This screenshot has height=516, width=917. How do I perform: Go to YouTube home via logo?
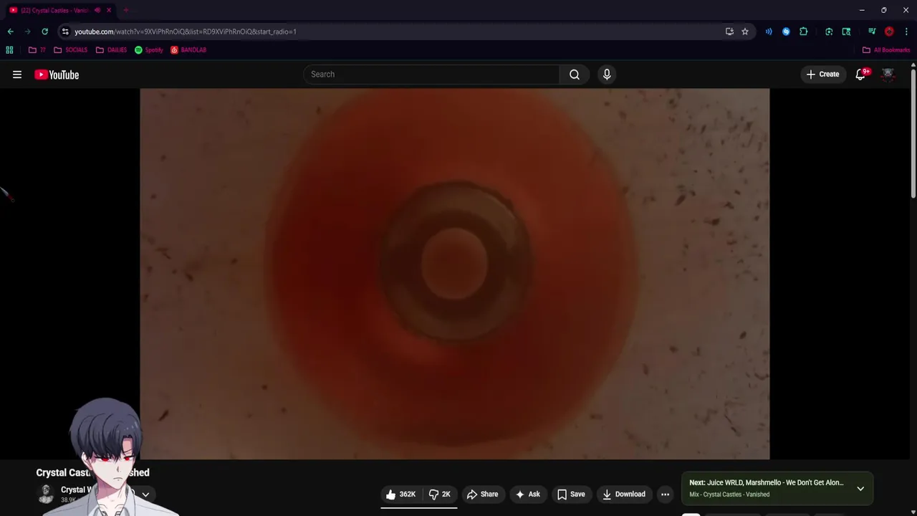click(57, 75)
